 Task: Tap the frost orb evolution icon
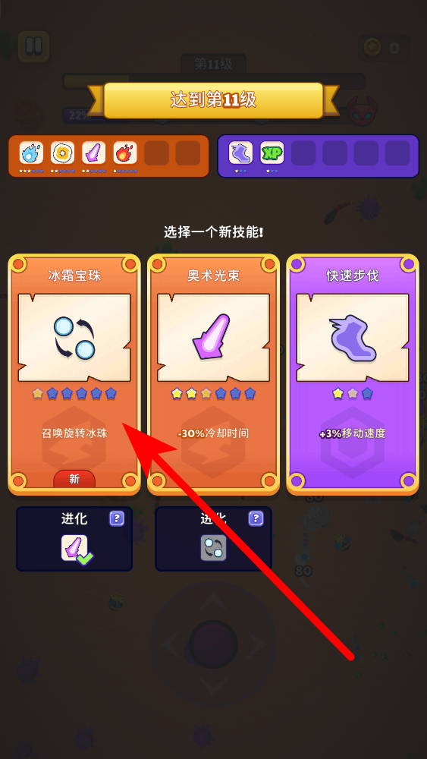tap(214, 548)
